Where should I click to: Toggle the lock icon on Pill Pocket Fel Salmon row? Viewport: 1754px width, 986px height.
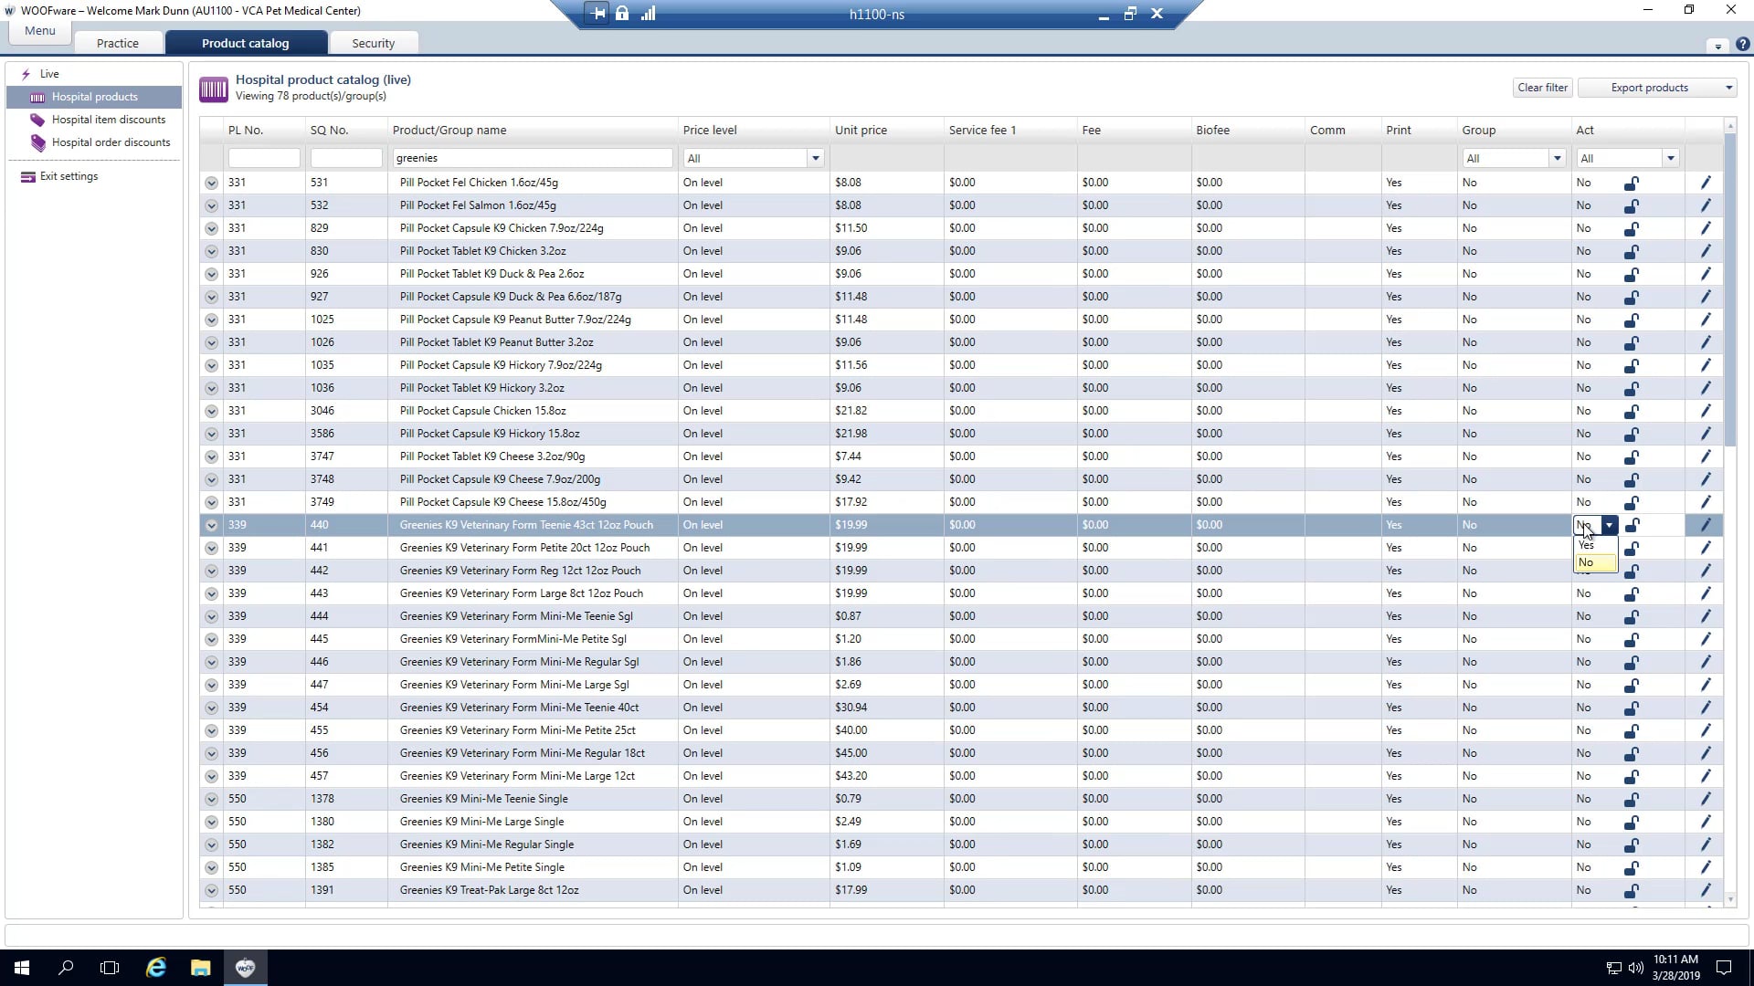(1631, 205)
